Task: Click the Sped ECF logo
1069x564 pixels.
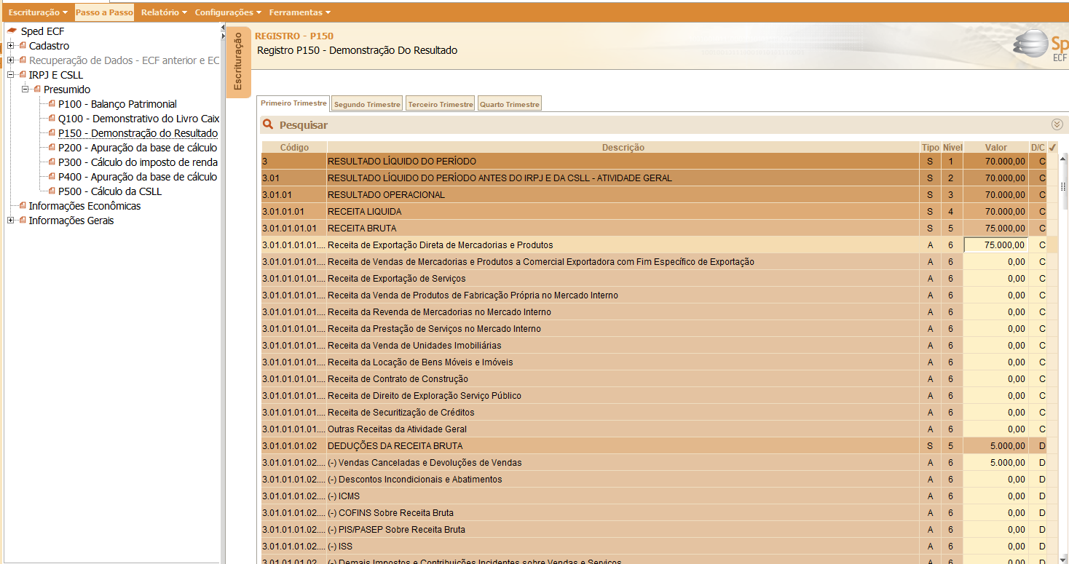Action: (1041, 45)
